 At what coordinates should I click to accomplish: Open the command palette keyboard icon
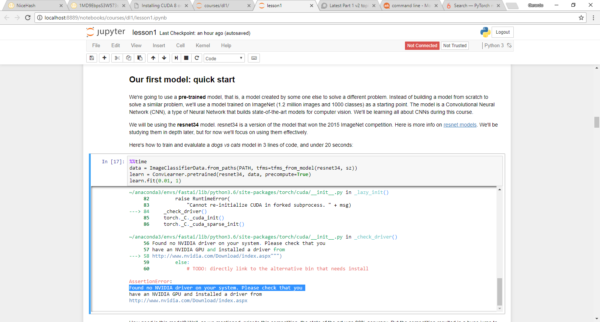point(254,58)
